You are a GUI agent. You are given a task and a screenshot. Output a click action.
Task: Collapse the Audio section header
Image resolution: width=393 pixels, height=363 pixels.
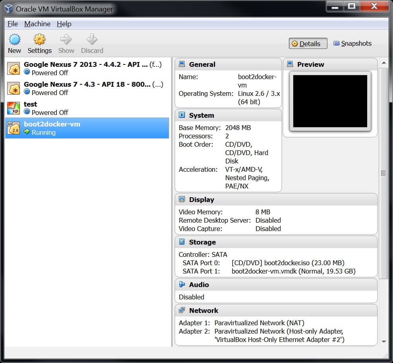[276, 285]
